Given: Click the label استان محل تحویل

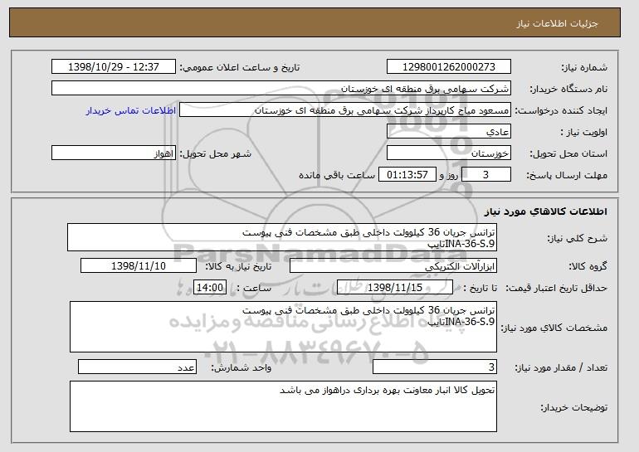Looking at the screenshot, I should pyautogui.click(x=568, y=153).
